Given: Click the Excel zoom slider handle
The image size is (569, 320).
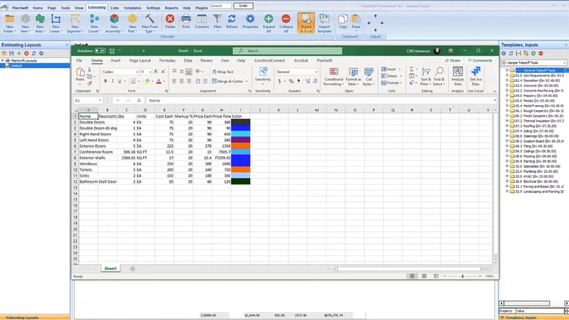Looking at the screenshot, I should pyautogui.click(x=462, y=276).
